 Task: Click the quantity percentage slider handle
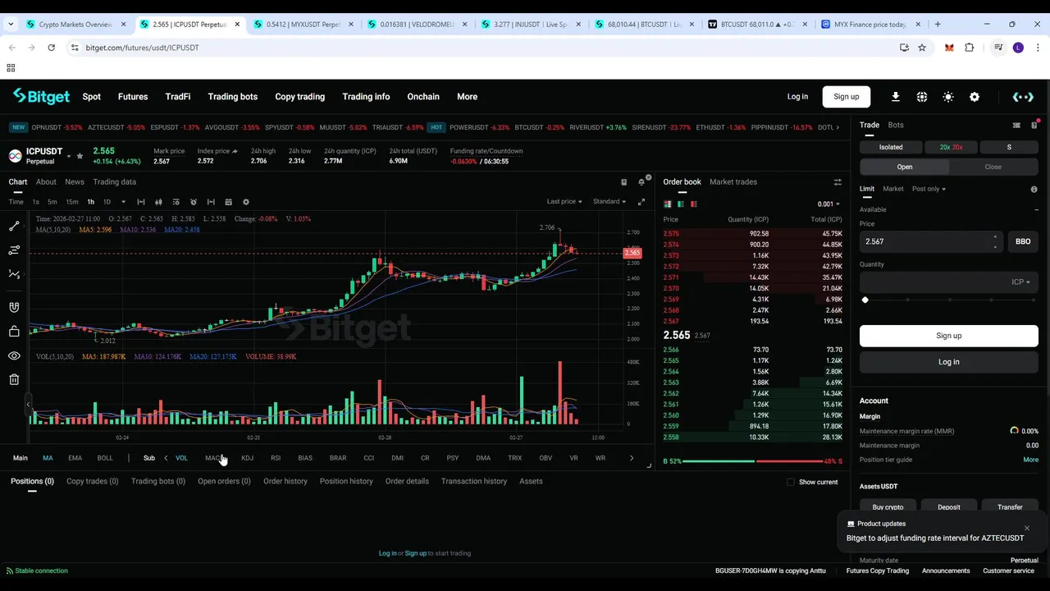865,300
